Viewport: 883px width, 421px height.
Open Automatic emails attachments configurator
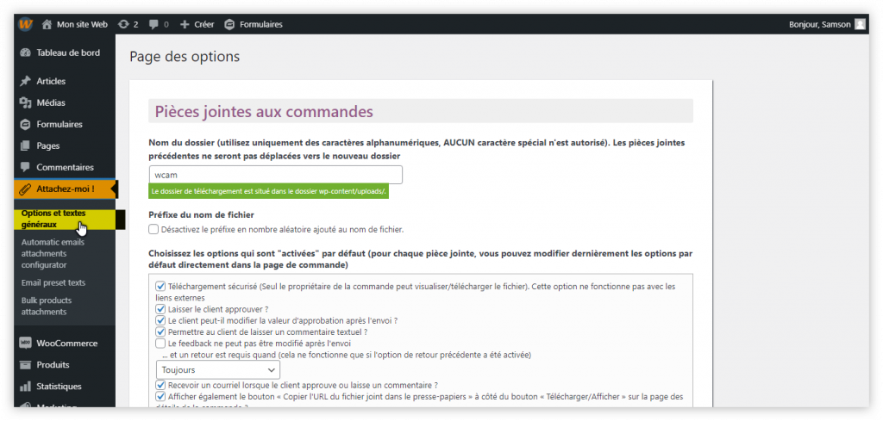(53, 253)
